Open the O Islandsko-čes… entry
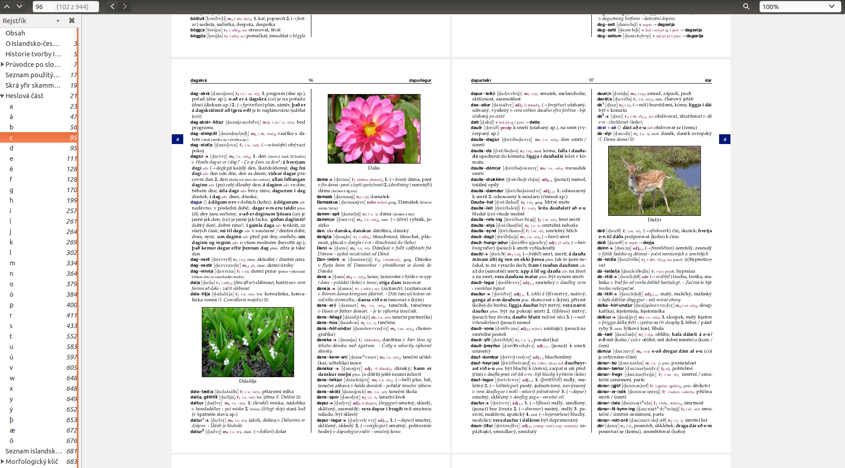Screen dimensions: 845x468 tap(39, 44)
